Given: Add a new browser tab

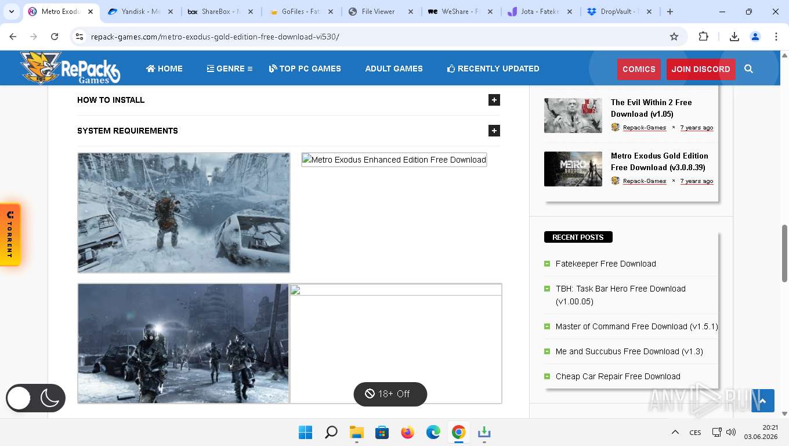Looking at the screenshot, I should click(670, 12).
